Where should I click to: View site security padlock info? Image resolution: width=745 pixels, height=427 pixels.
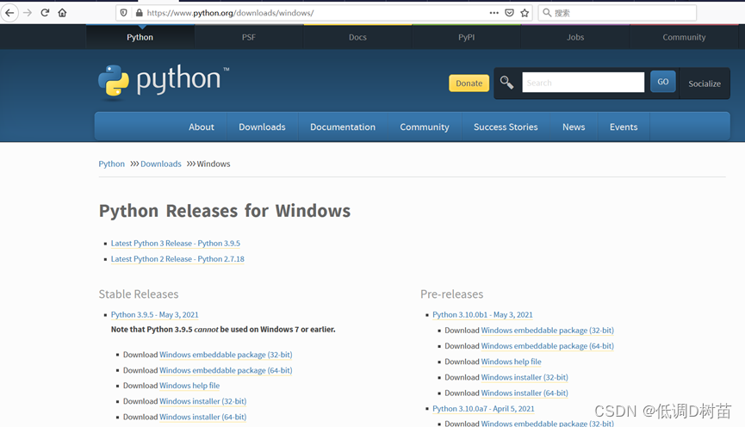[140, 13]
